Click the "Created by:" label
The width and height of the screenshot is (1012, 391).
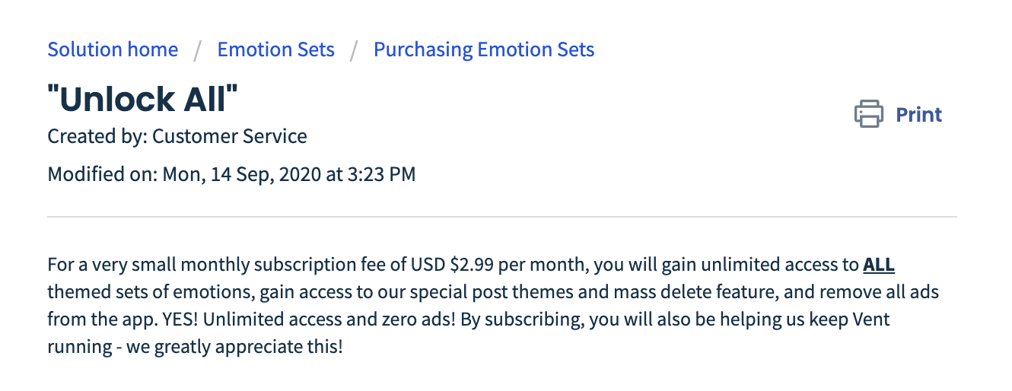(97, 137)
